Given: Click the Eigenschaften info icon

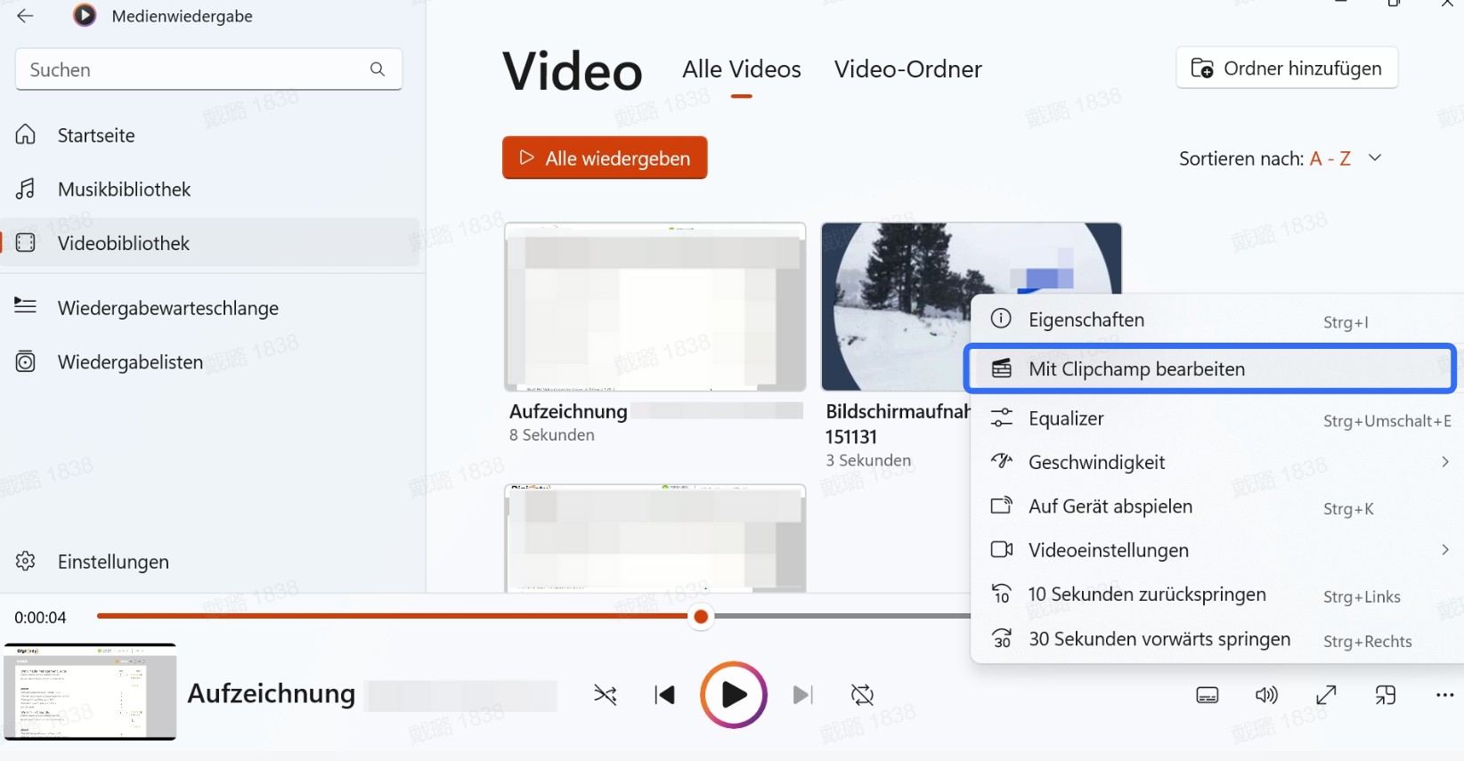Looking at the screenshot, I should point(1002,319).
